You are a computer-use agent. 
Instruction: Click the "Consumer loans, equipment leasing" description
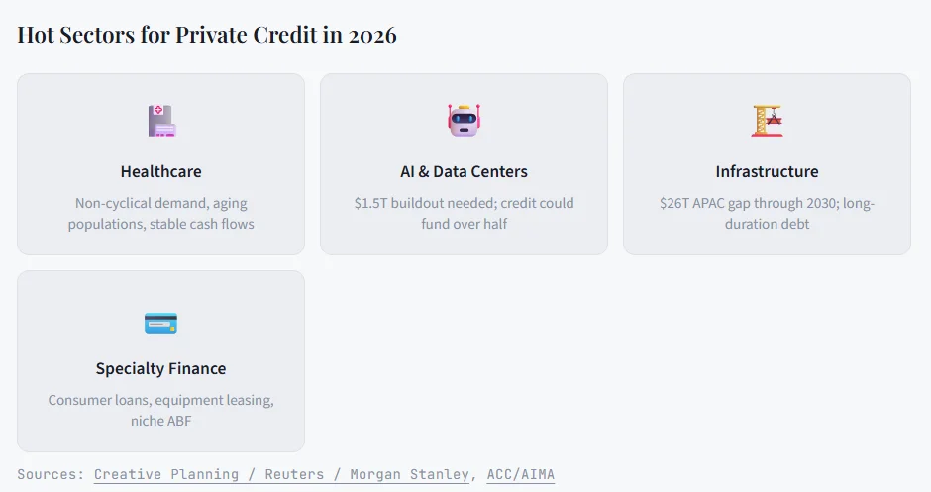tap(160, 400)
